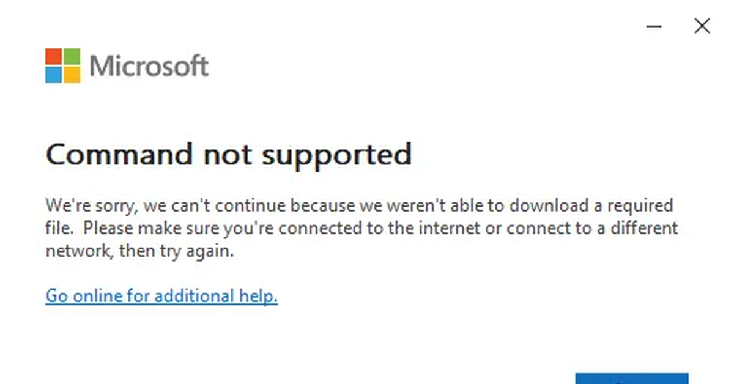Viewport: 734px width, 384px height.
Task: Click the 'network, then try again.' line
Action: point(139,251)
